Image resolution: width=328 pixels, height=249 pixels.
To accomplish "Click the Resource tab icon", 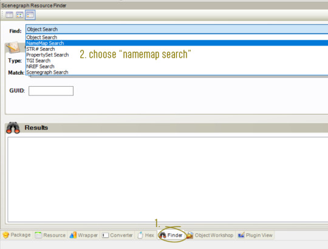I will [x=38, y=235].
